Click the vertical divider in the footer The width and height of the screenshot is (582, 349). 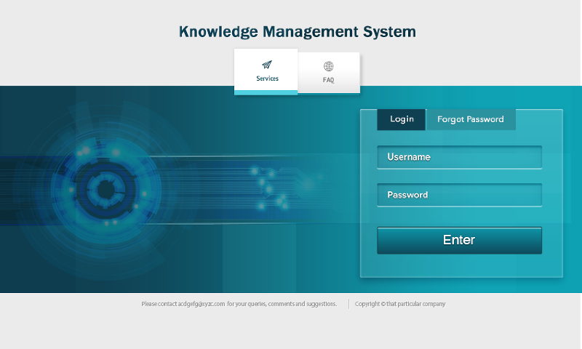click(348, 304)
